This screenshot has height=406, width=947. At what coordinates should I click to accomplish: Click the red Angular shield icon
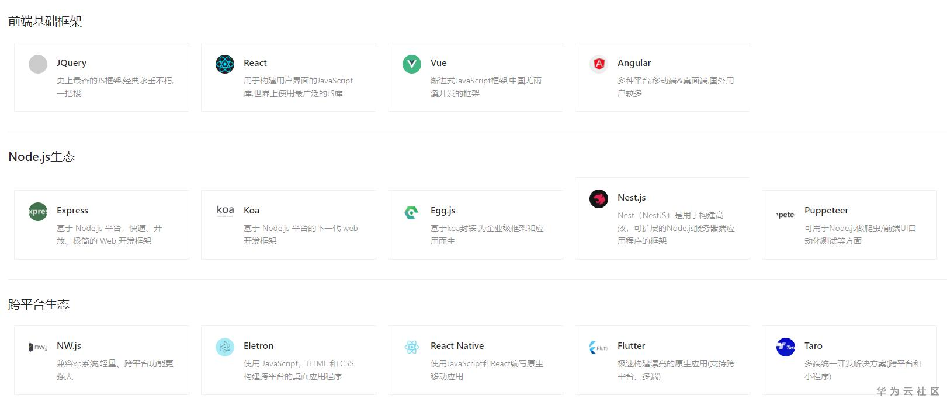(599, 64)
